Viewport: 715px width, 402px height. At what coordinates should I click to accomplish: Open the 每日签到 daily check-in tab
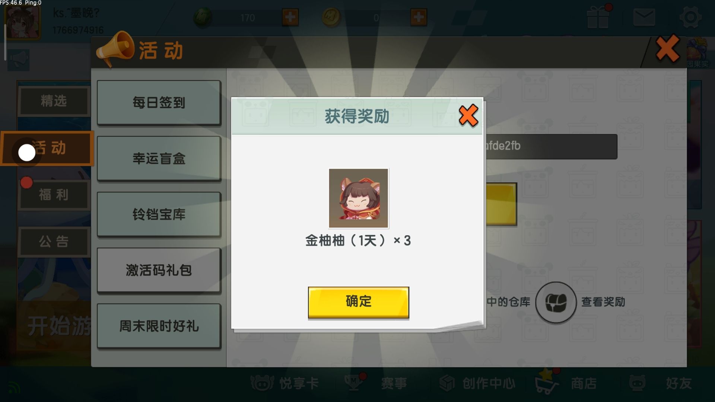pos(159,102)
